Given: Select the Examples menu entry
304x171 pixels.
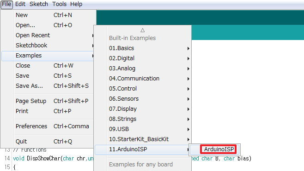Looking at the screenshot, I should tap(48, 56).
